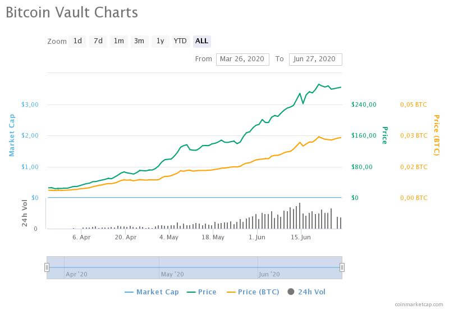
Task: Set zoom range to 7d
Action: pyautogui.click(x=98, y=41)
